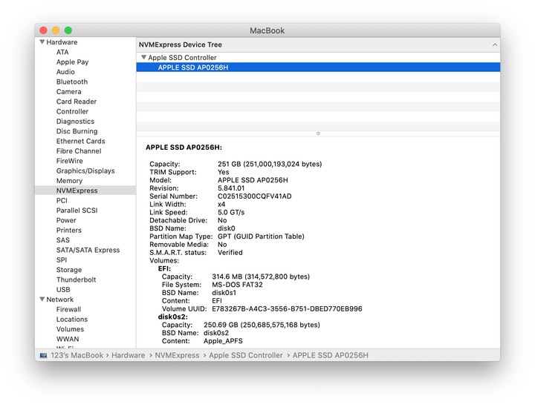Select FireWire in the sidebar
Screen dimensions: 535x407
tap(70, 161)
